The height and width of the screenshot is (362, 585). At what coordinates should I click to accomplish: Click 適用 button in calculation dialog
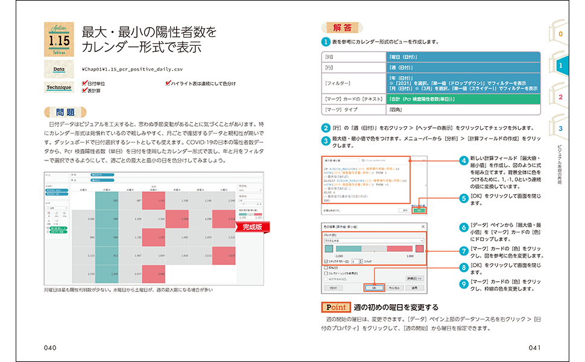pos(405,211)
